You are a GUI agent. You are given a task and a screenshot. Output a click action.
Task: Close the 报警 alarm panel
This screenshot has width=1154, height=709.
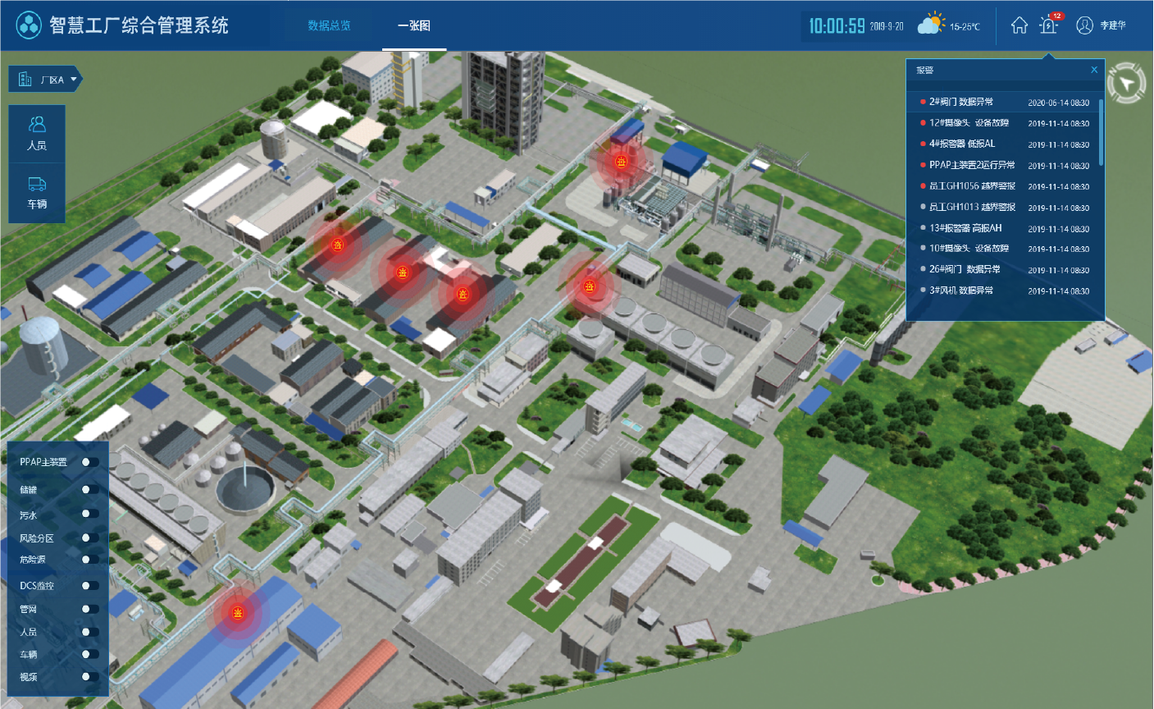[1093, 71]
